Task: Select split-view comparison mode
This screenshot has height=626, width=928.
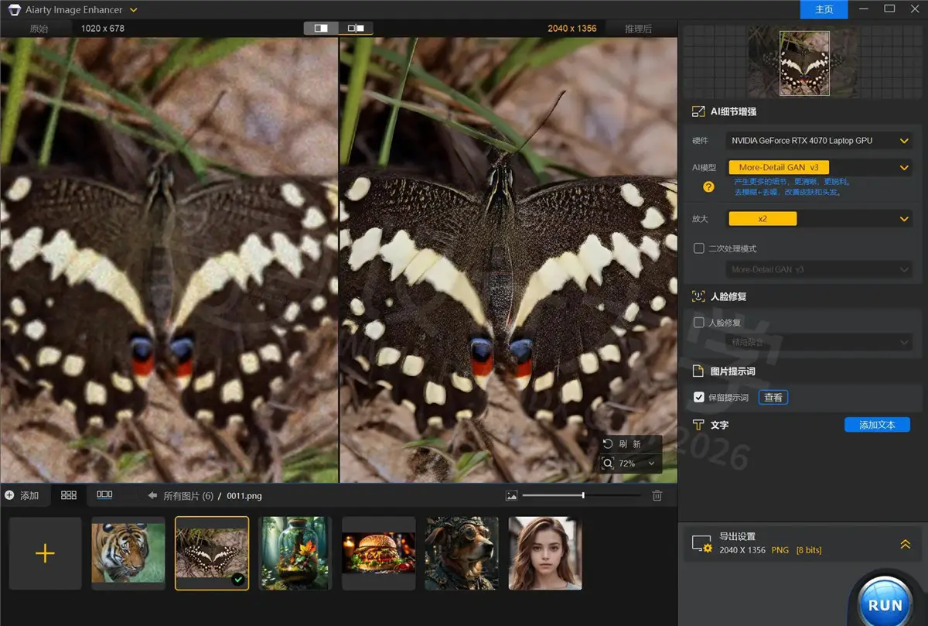Action: (321, 29)
